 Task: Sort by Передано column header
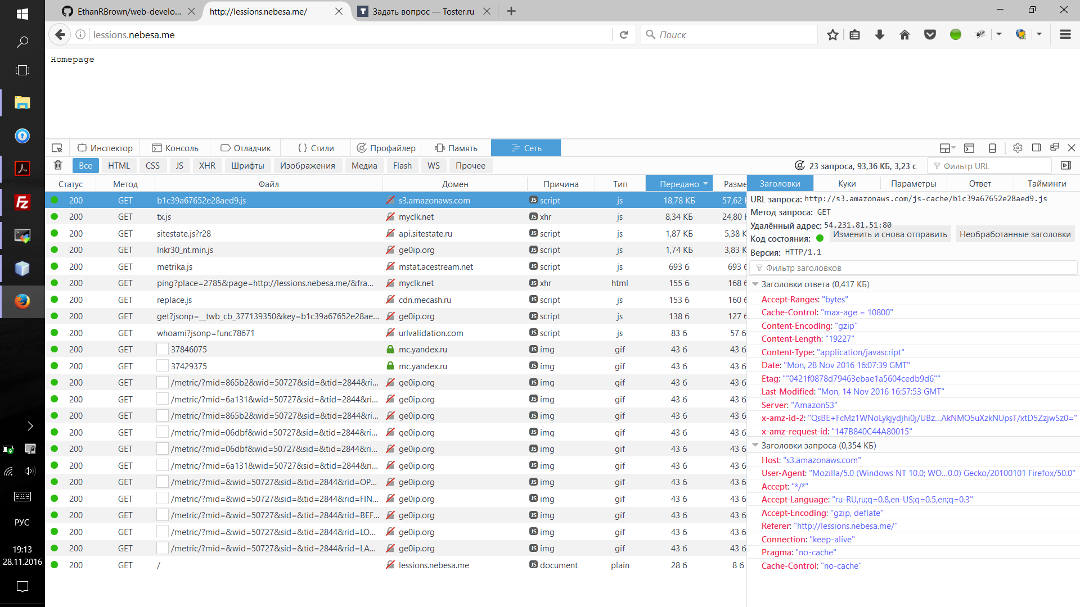(x=679, y=184)
